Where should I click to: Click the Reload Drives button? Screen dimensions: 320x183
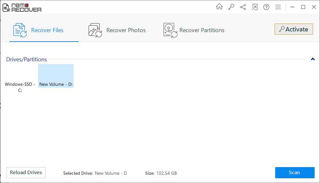coord(26,172)
